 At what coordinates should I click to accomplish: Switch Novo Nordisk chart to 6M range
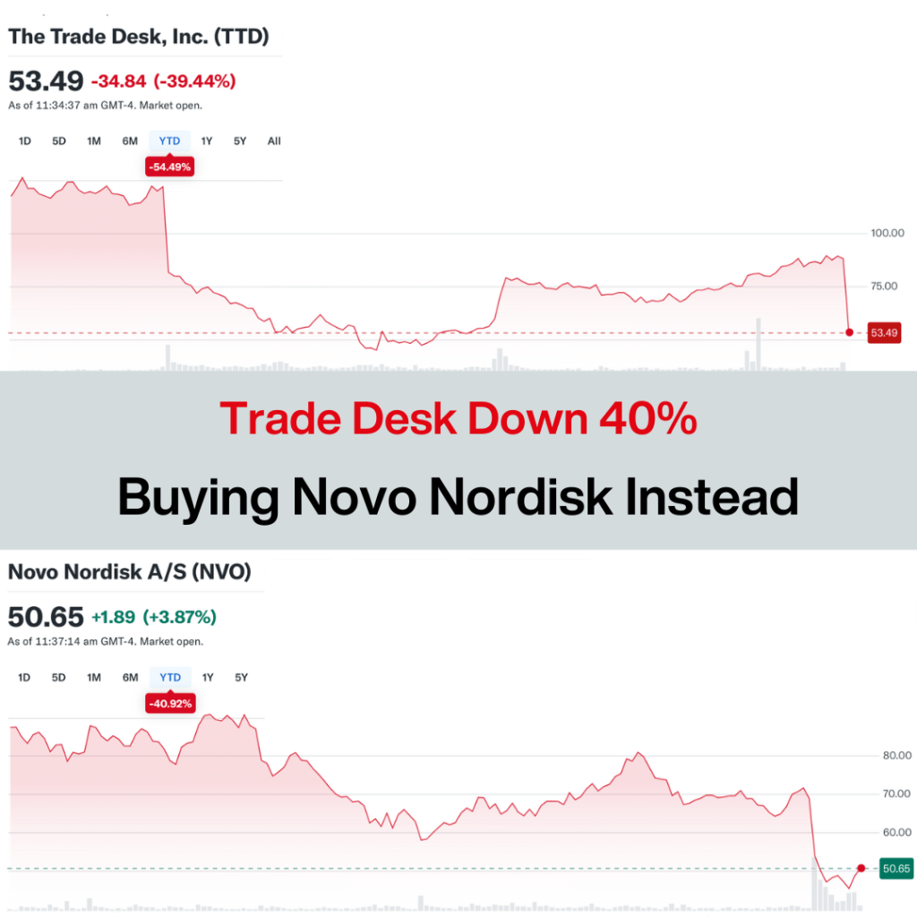tap(130, 677)
